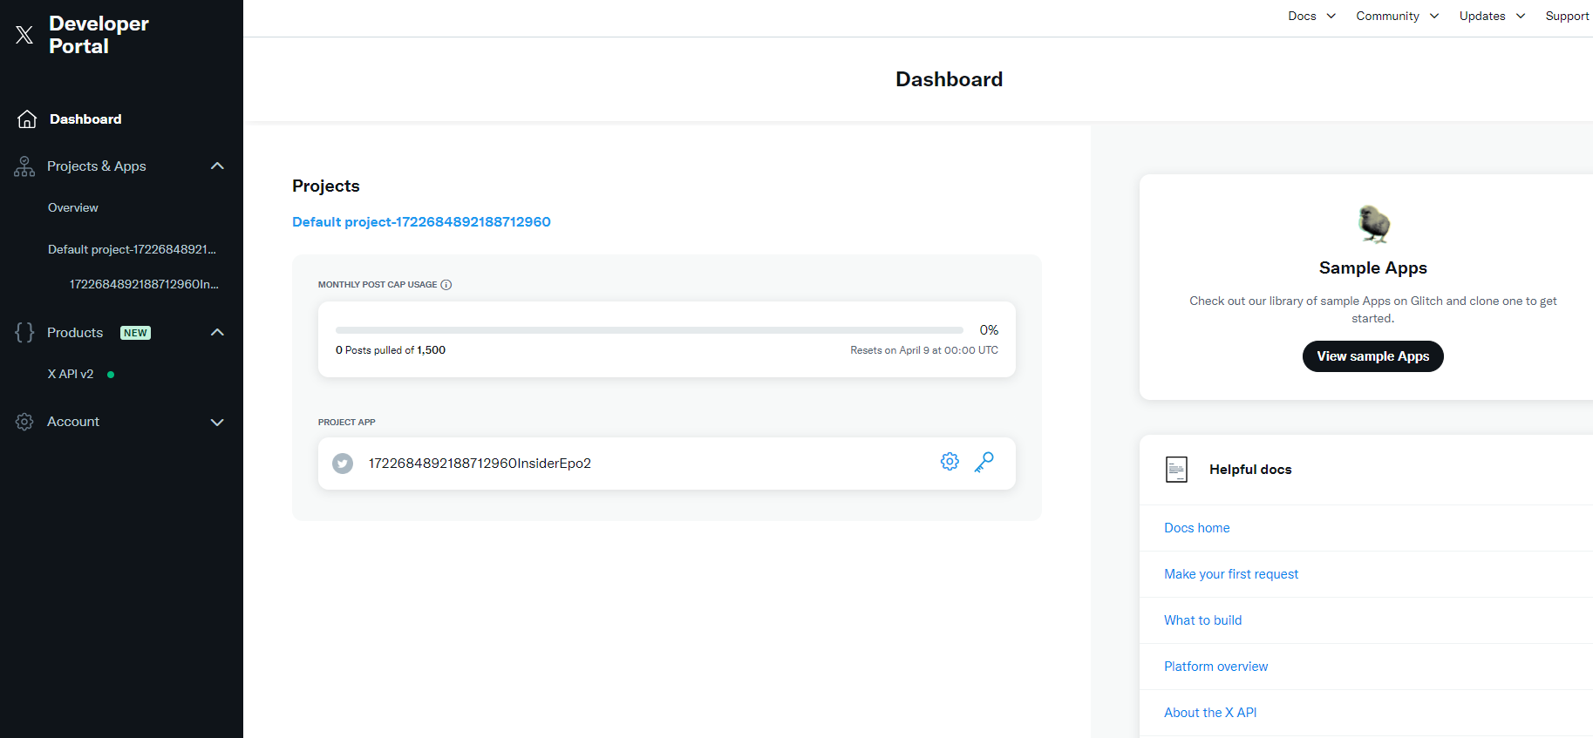Open the Docs dropdown in top navigation
The image size is (1593, 738).
[x=1311, y=16]
